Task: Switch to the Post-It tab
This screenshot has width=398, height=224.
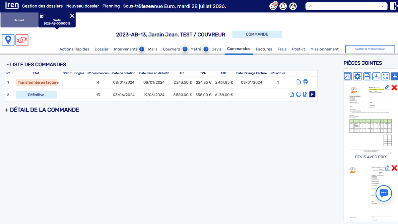Action: tap(298, 49)
